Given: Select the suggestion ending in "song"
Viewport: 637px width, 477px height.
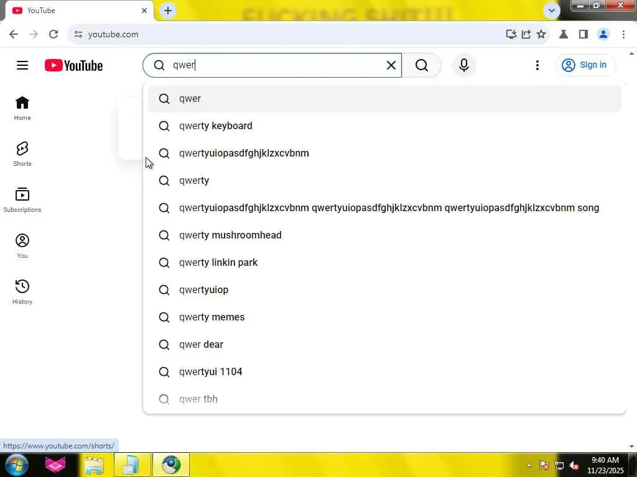Looking at the screenshot, I should pos(384,207).
